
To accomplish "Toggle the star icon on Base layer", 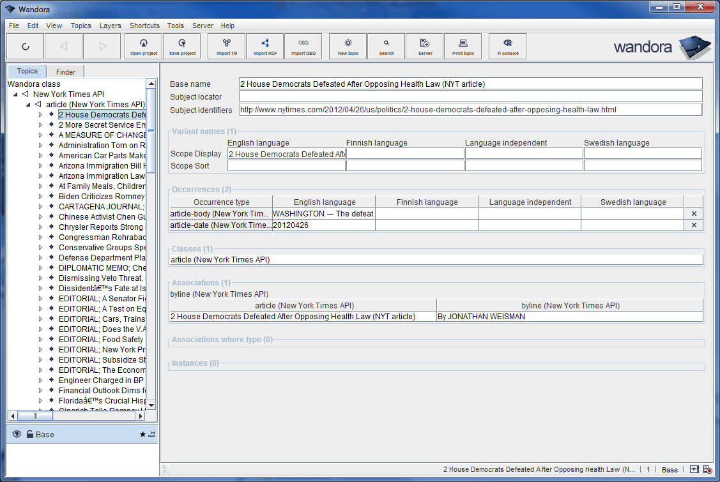I will (x=142, y=434).
